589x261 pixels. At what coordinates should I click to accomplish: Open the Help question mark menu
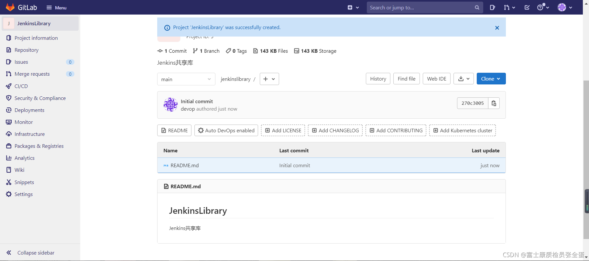click(543, 7)
